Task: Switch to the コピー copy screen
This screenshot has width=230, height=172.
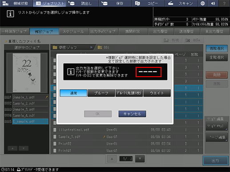Action: coord(148,3)
